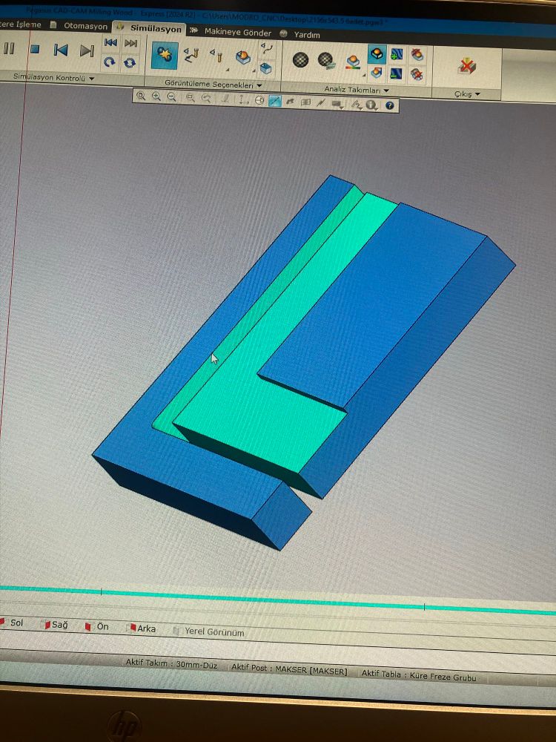Exit simulation with the red X icon
This screenshot has width=556, height=742.
pyautogui.click(x=467, y=66)
